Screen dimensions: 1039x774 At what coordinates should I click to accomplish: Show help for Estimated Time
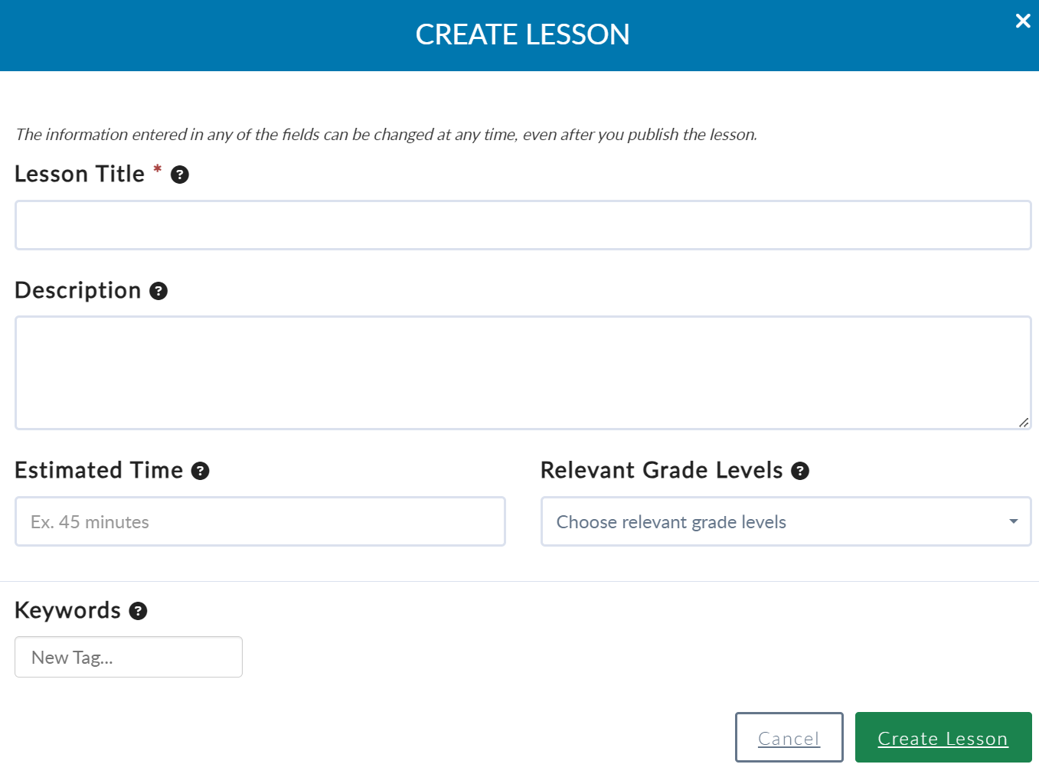(x=200, y=471)
